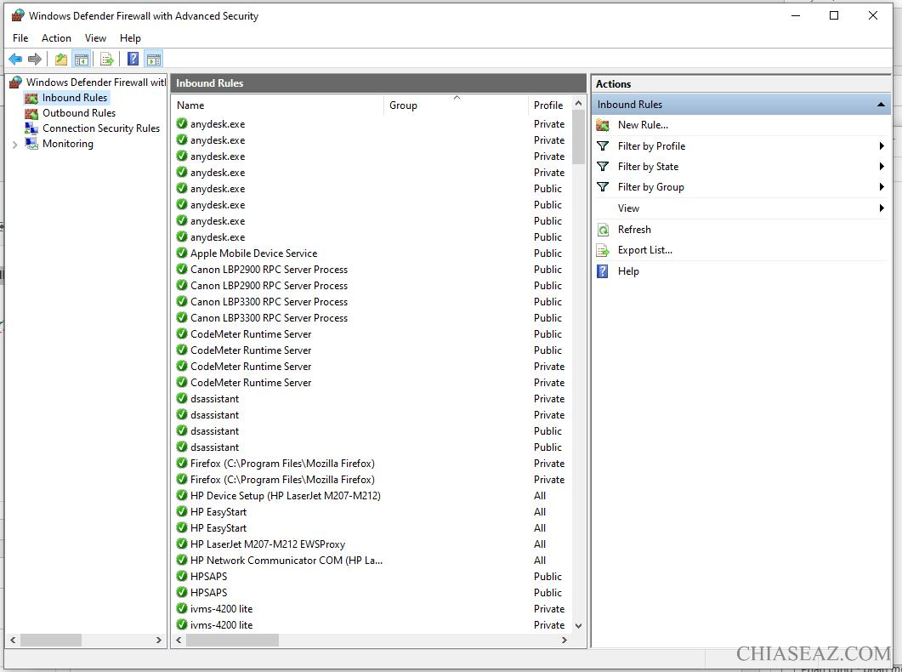
Task: Select Inbound Rules in the tree
Action: tap(74, 98)
